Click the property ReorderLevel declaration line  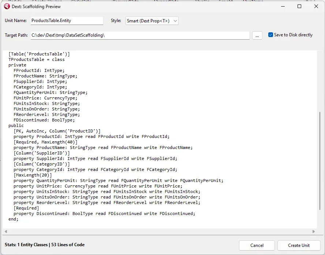(107, 203)
